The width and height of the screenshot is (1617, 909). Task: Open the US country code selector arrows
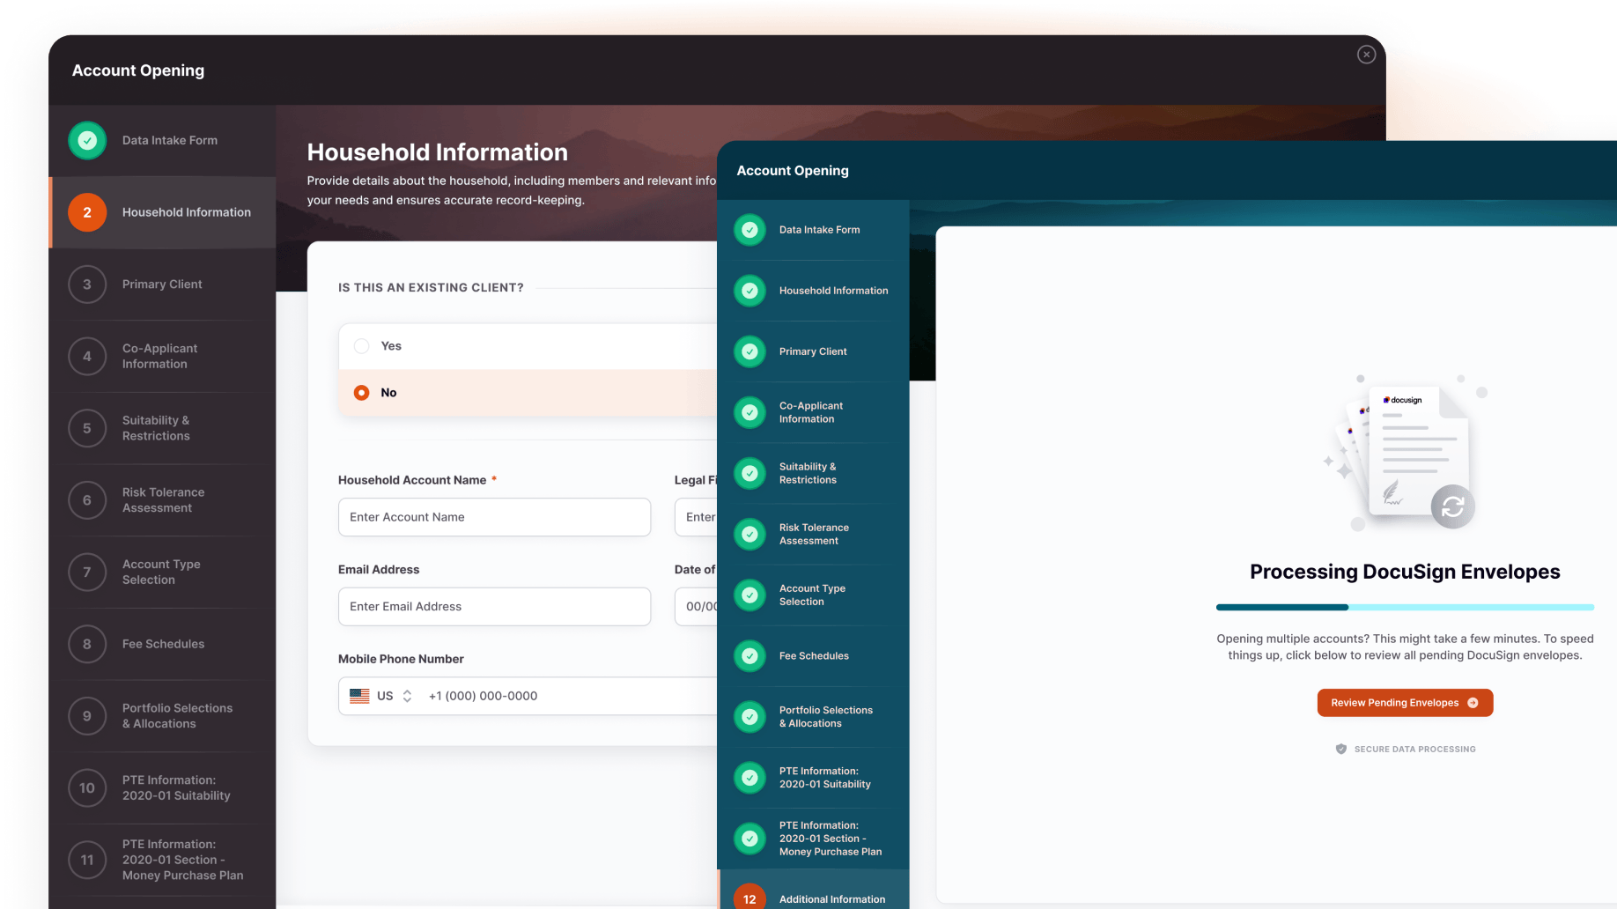pos(407,696)
